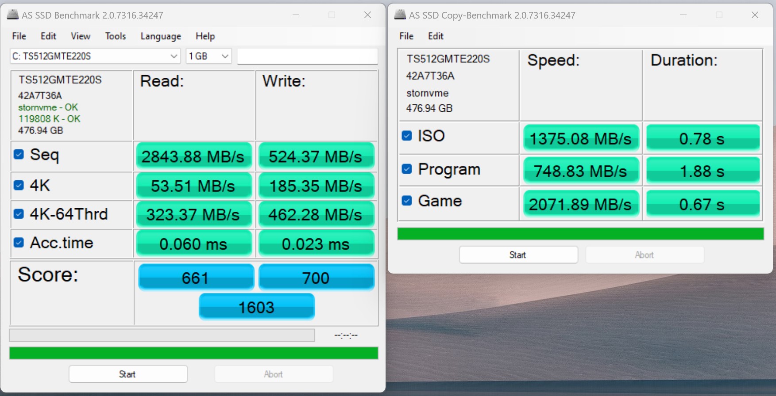Toggle the Program copy test checkbox

click(x=406, y=169)
